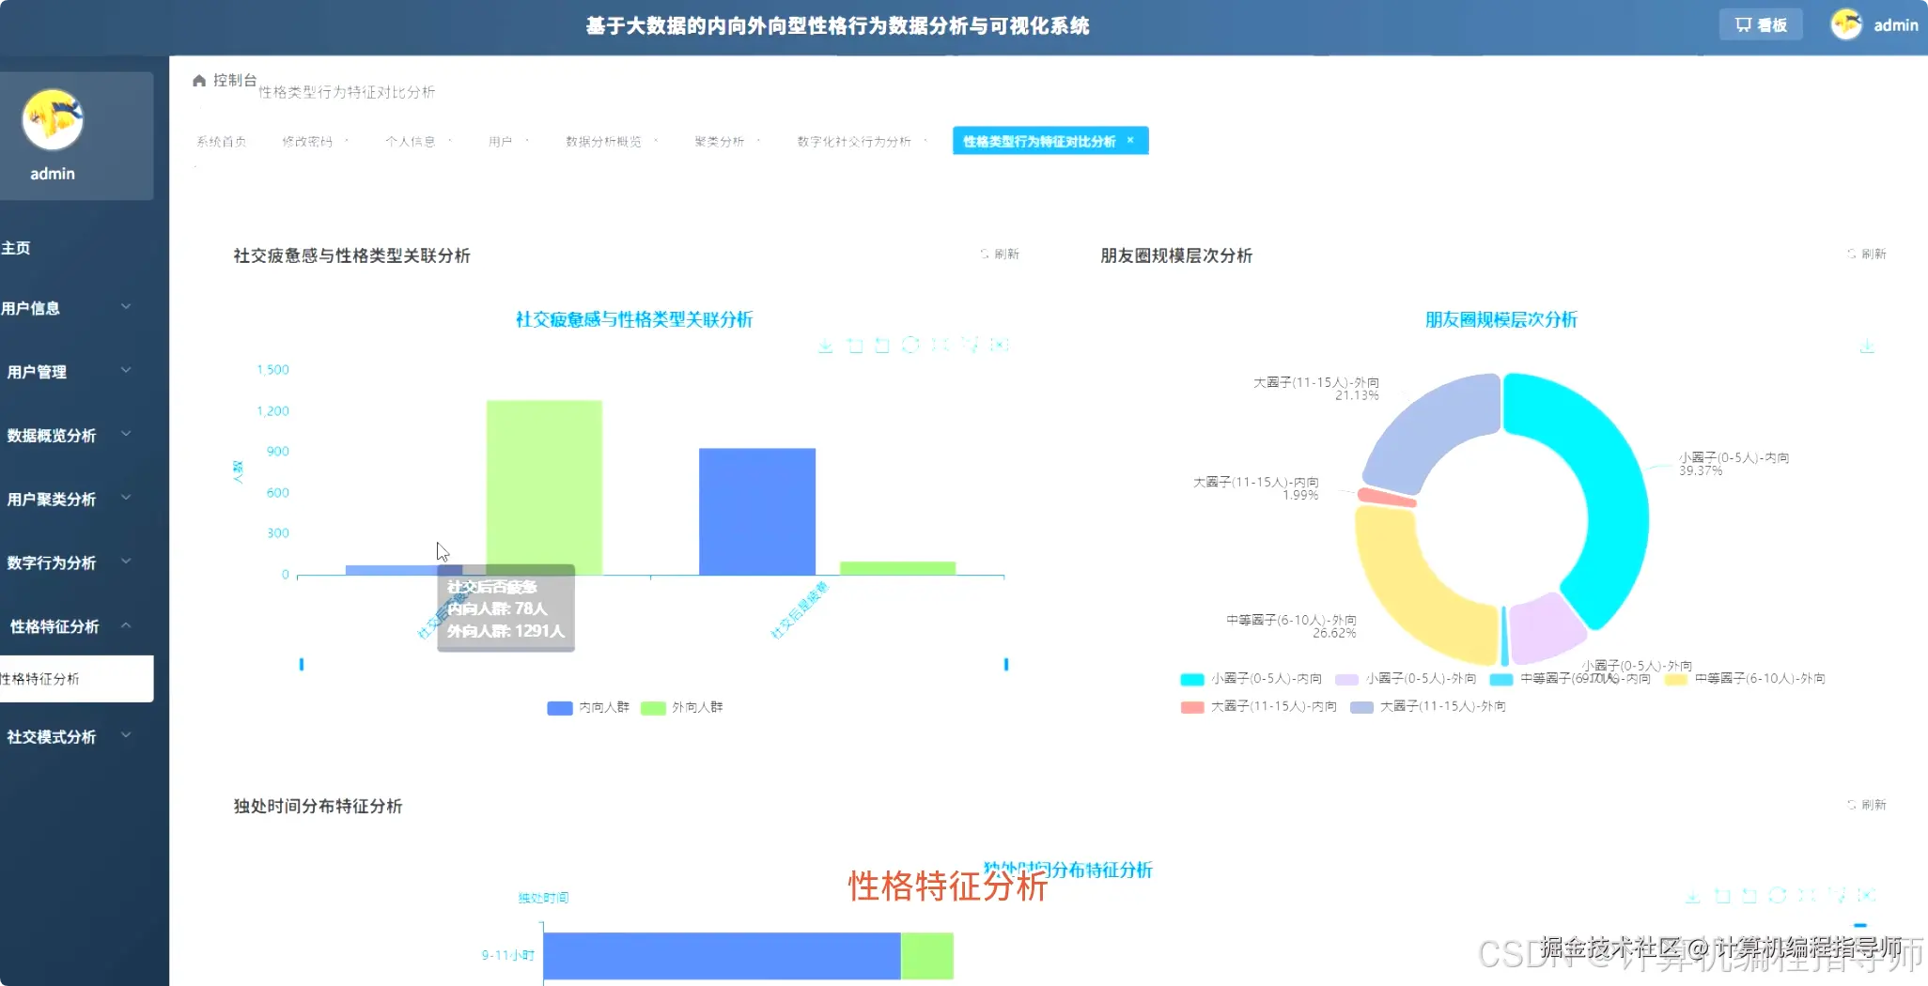Expand the 数字行为分析 sidebar menu
This screenshot has width=1928, height=986.
point(68,563)
